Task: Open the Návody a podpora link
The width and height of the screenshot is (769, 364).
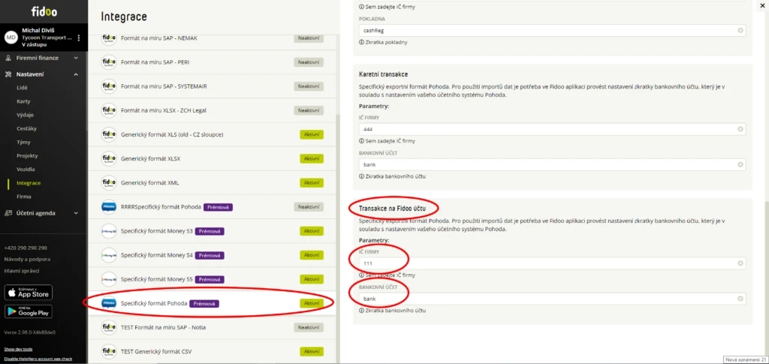Action: (x=28, y=259)
